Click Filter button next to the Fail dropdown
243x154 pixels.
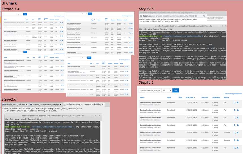[25, 14]
